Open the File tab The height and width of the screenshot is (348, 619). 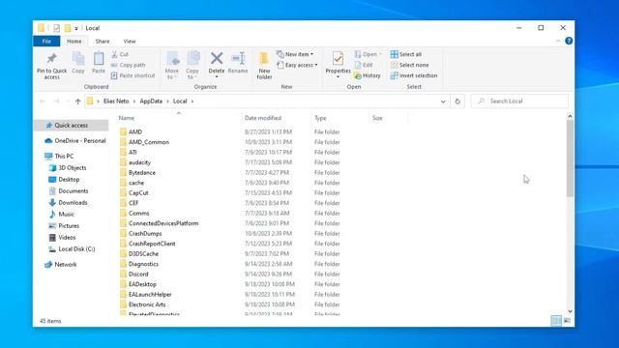(x=46, y=41)
